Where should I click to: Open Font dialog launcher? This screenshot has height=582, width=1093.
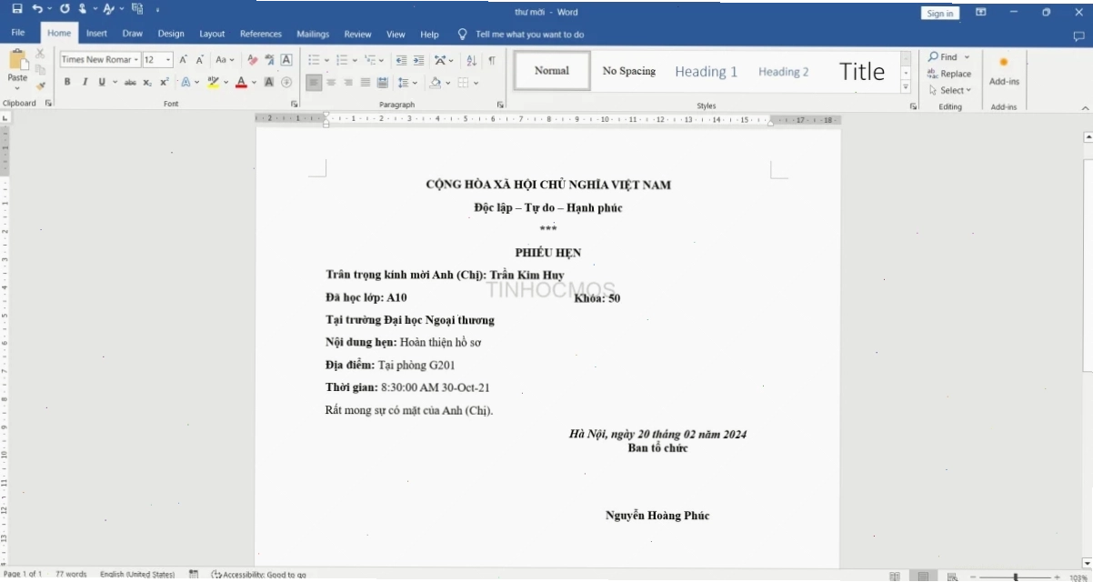point(294,105)
